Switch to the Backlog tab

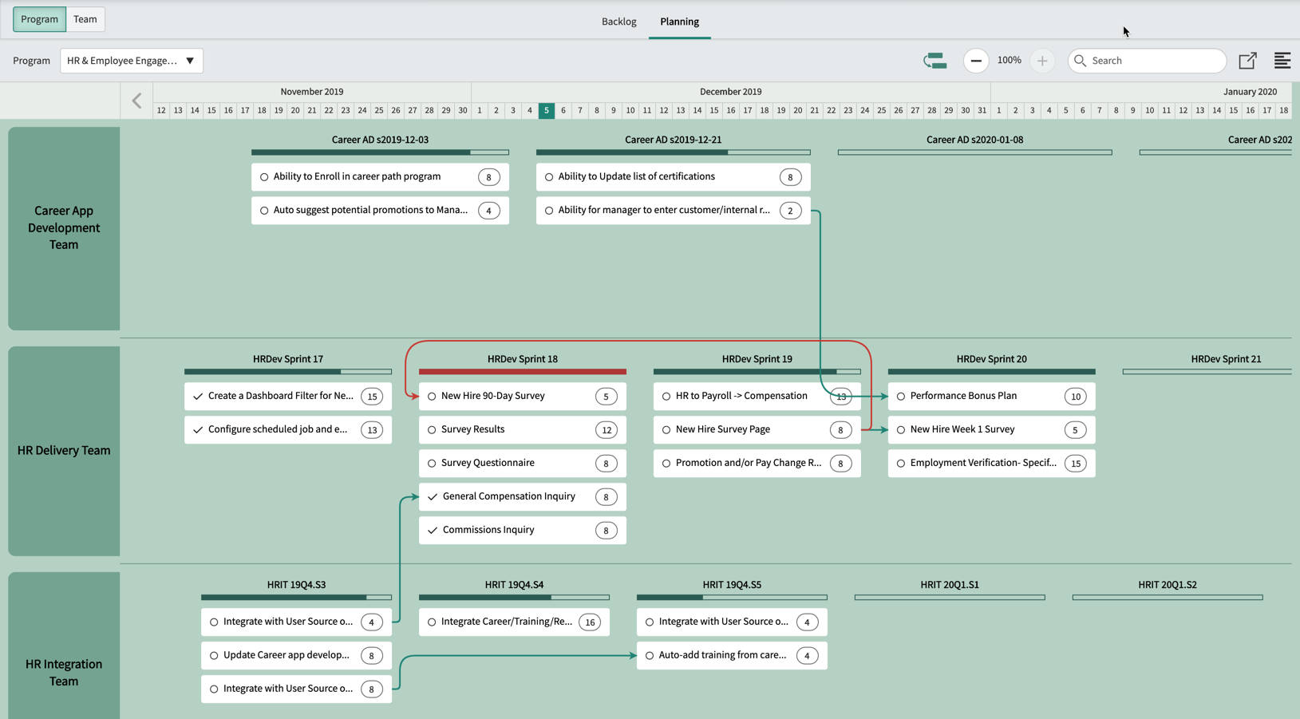coord(618,22)
